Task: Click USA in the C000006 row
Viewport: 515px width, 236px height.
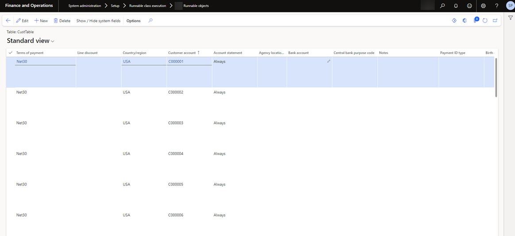Action: [127, 215]
